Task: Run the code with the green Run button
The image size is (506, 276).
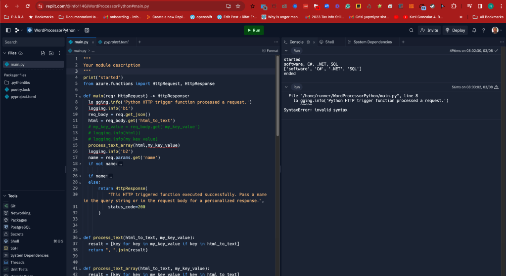Action: pyautogui.click(x=254, y=30)
